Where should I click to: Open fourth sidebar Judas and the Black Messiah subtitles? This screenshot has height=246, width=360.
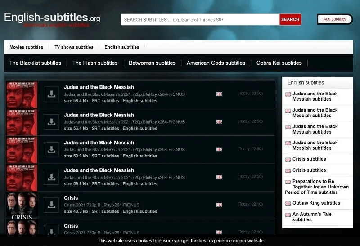click(315, 145)
